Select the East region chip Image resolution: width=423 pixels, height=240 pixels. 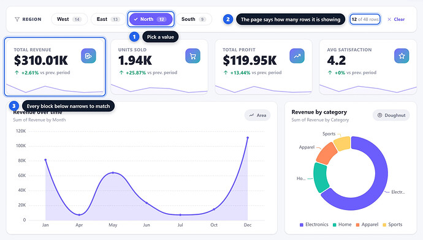[x=108, y=20]
